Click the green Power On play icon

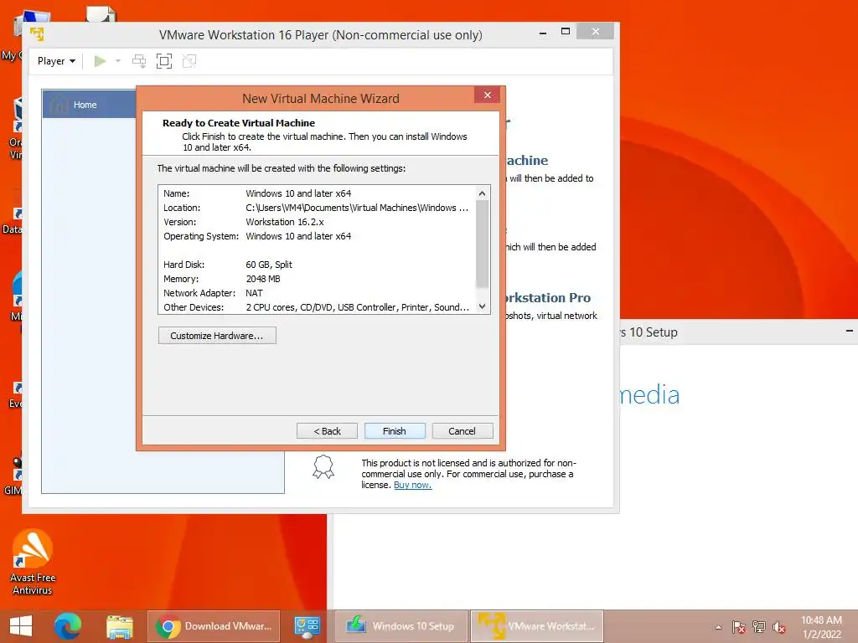coord(100,60)
